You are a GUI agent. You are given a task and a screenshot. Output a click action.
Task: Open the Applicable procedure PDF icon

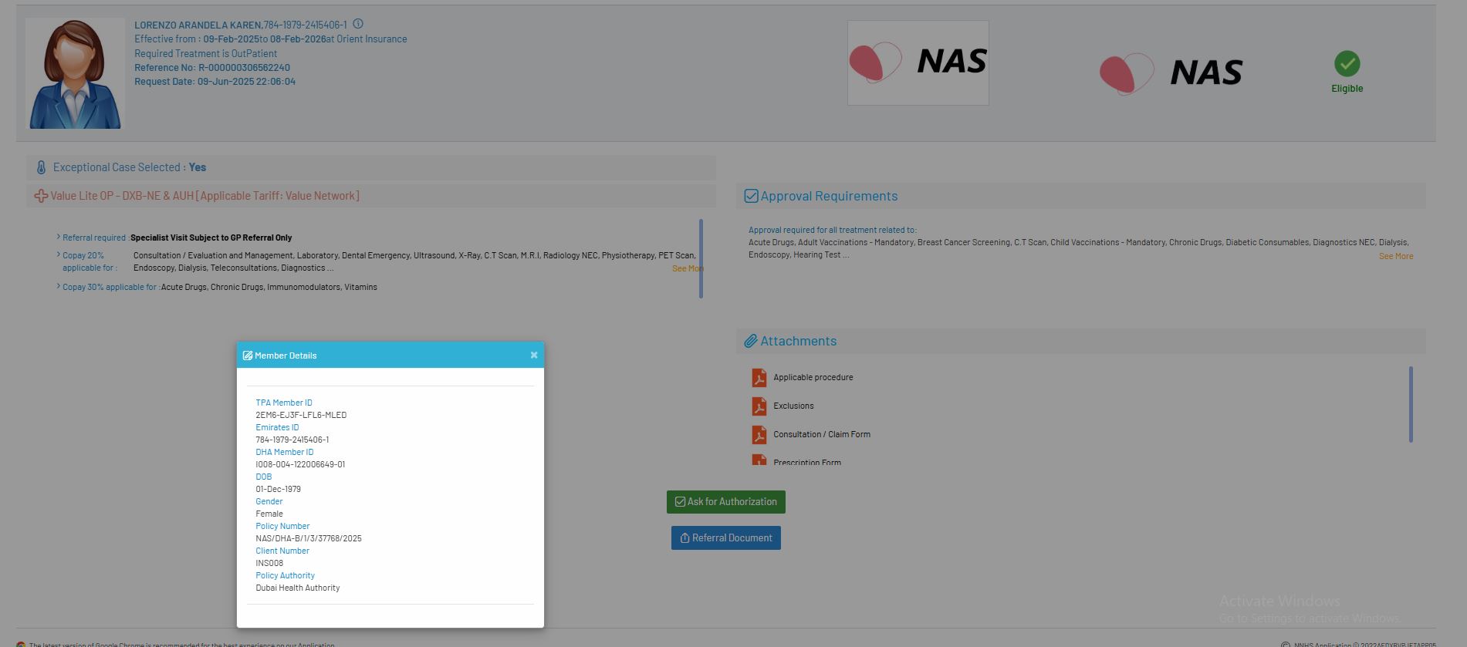point(759,378)
